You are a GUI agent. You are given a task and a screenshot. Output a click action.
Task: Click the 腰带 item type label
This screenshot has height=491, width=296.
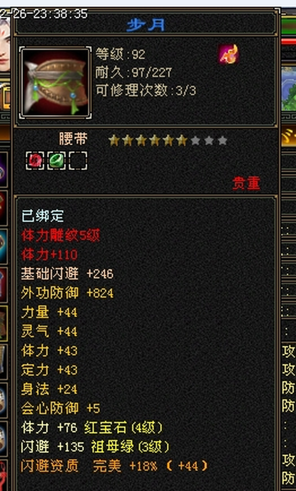(x=73, y=139)
